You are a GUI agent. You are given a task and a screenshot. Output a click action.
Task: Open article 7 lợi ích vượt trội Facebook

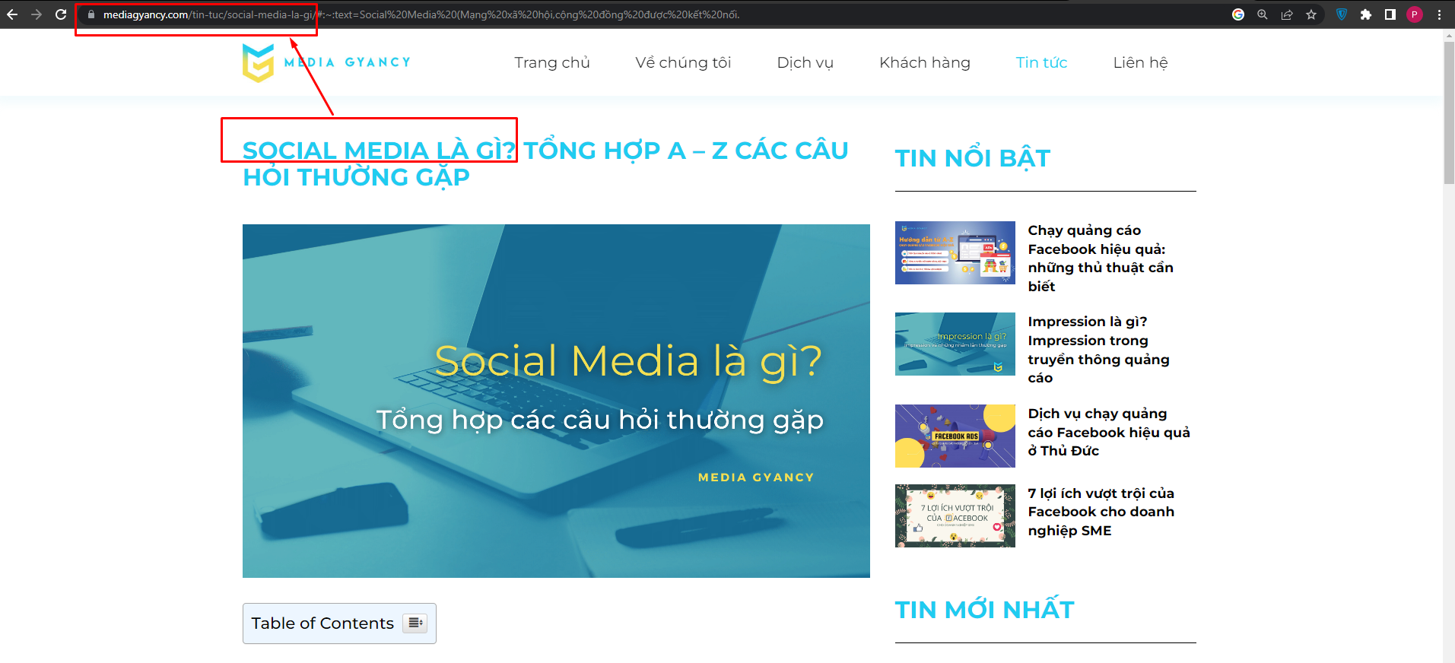(1101, 512)
